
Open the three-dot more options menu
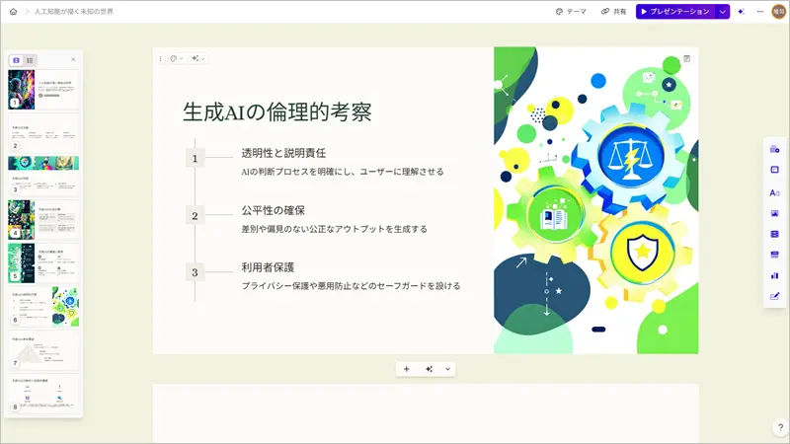(759, 12)
